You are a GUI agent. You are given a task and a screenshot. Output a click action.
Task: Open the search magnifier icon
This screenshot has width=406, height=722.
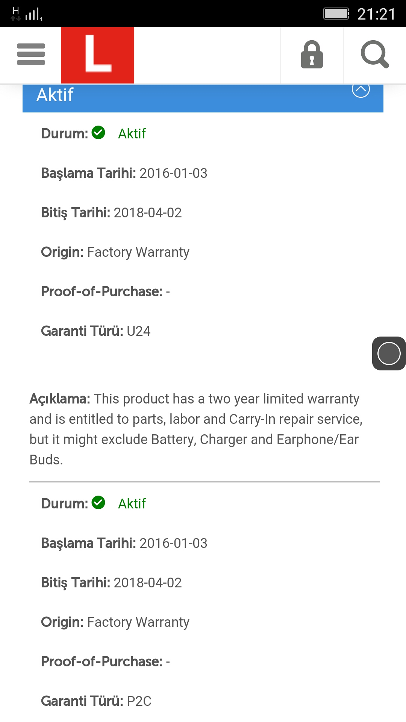coord(375,55)
